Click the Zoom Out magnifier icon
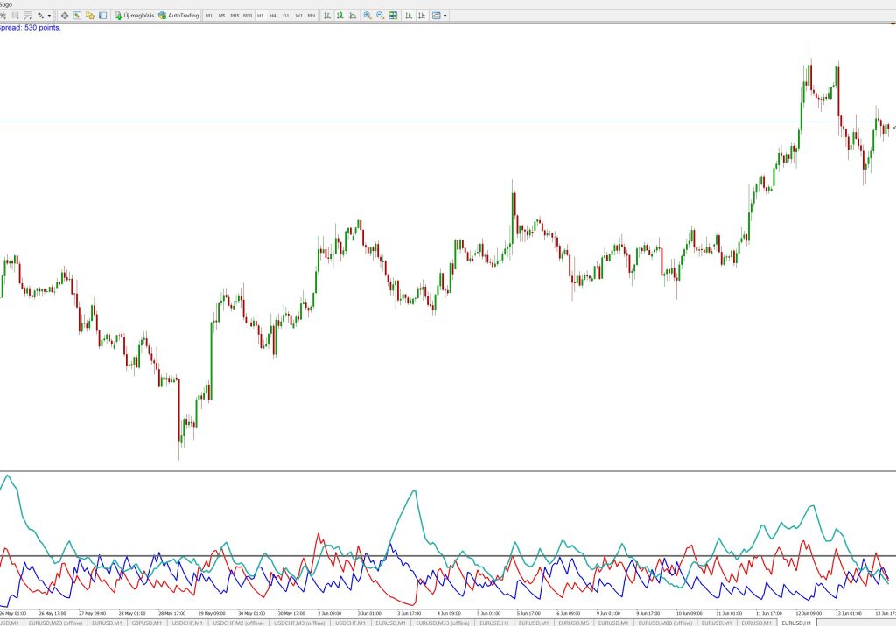The width and height of the screenshot is (896, 626). coord(380,16)
